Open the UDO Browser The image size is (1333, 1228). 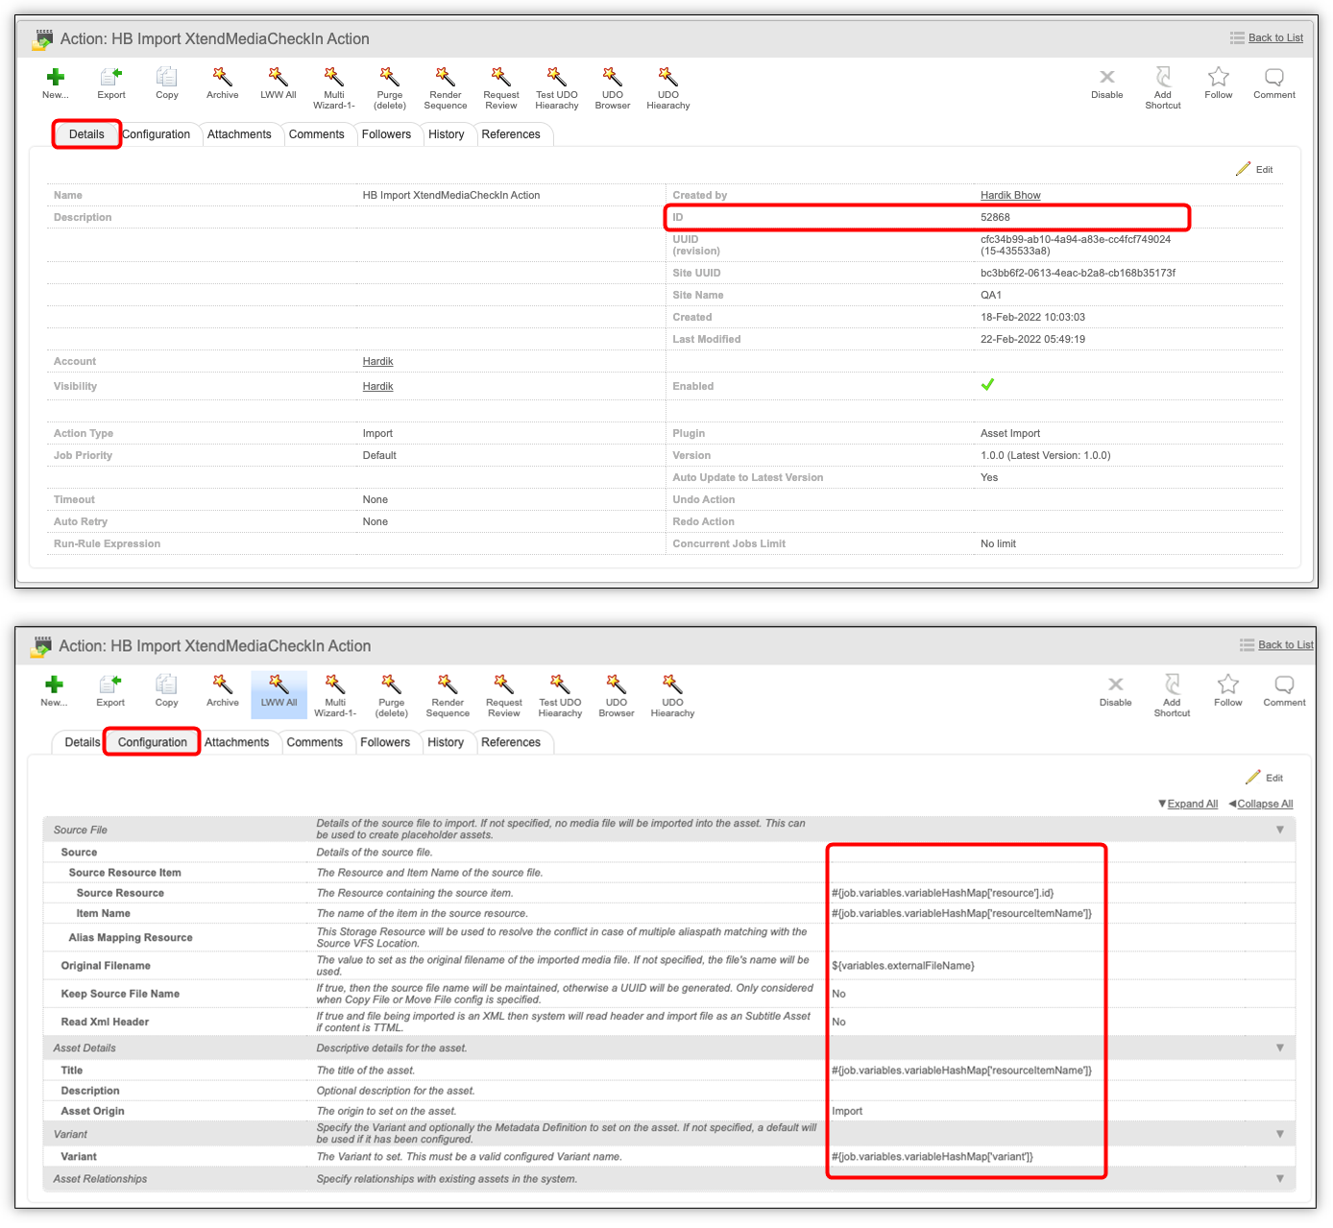click(x=612, y=86)
